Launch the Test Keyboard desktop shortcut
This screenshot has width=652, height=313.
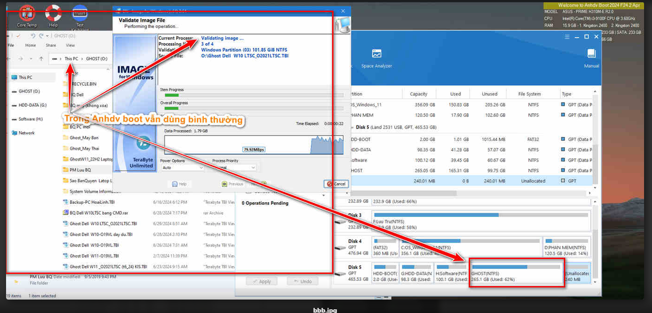79,16
